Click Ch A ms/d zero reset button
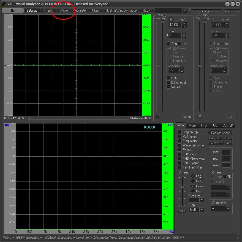242x242 pixels. (171, 20)
